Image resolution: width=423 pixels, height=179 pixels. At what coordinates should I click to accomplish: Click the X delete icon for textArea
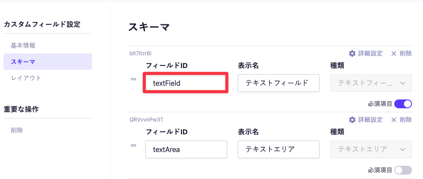click(394, 120)
